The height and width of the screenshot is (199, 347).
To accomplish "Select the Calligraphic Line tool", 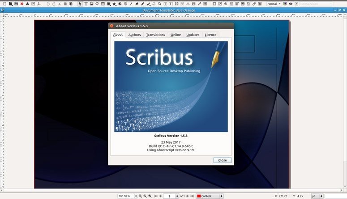I will point(148,4).
